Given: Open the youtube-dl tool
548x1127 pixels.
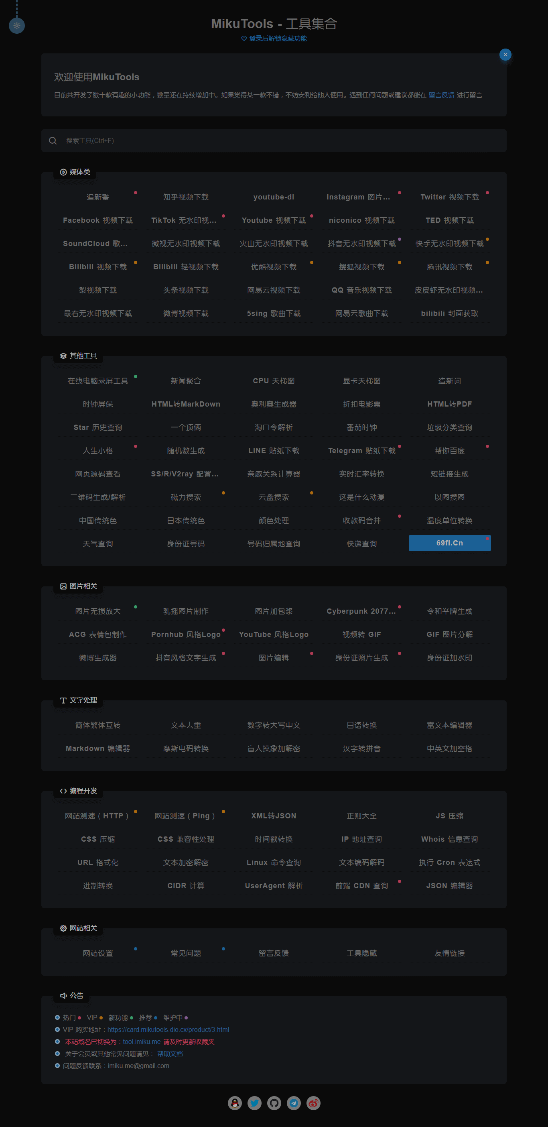Looking at the screenshot, I should [x=274, y=197].
